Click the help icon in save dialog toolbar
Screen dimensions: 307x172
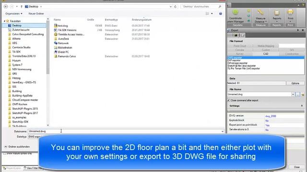[221, 13]
